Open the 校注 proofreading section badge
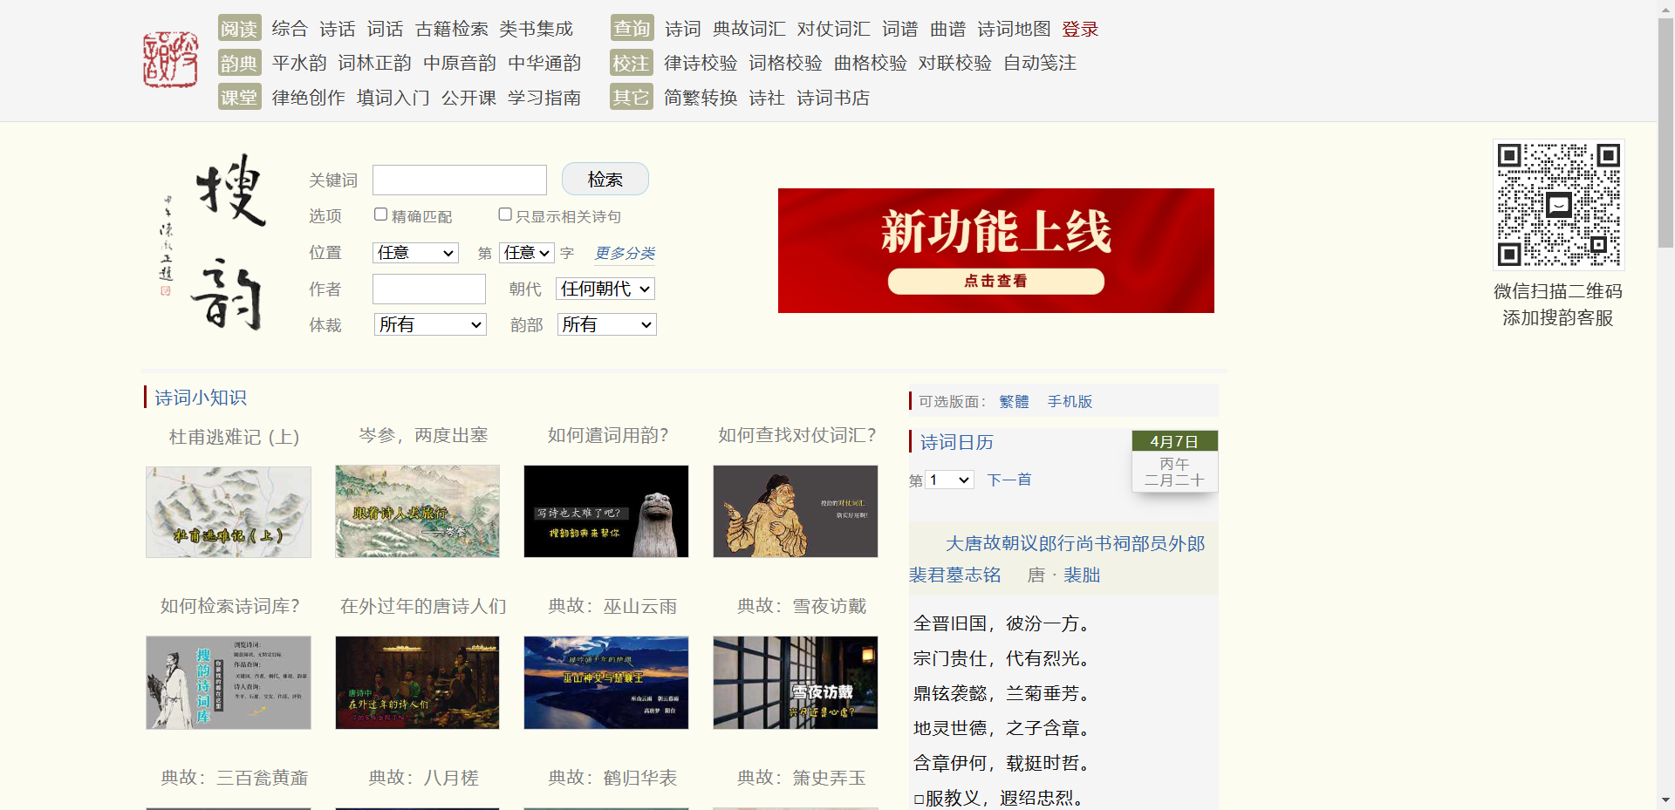 point(631,62)
